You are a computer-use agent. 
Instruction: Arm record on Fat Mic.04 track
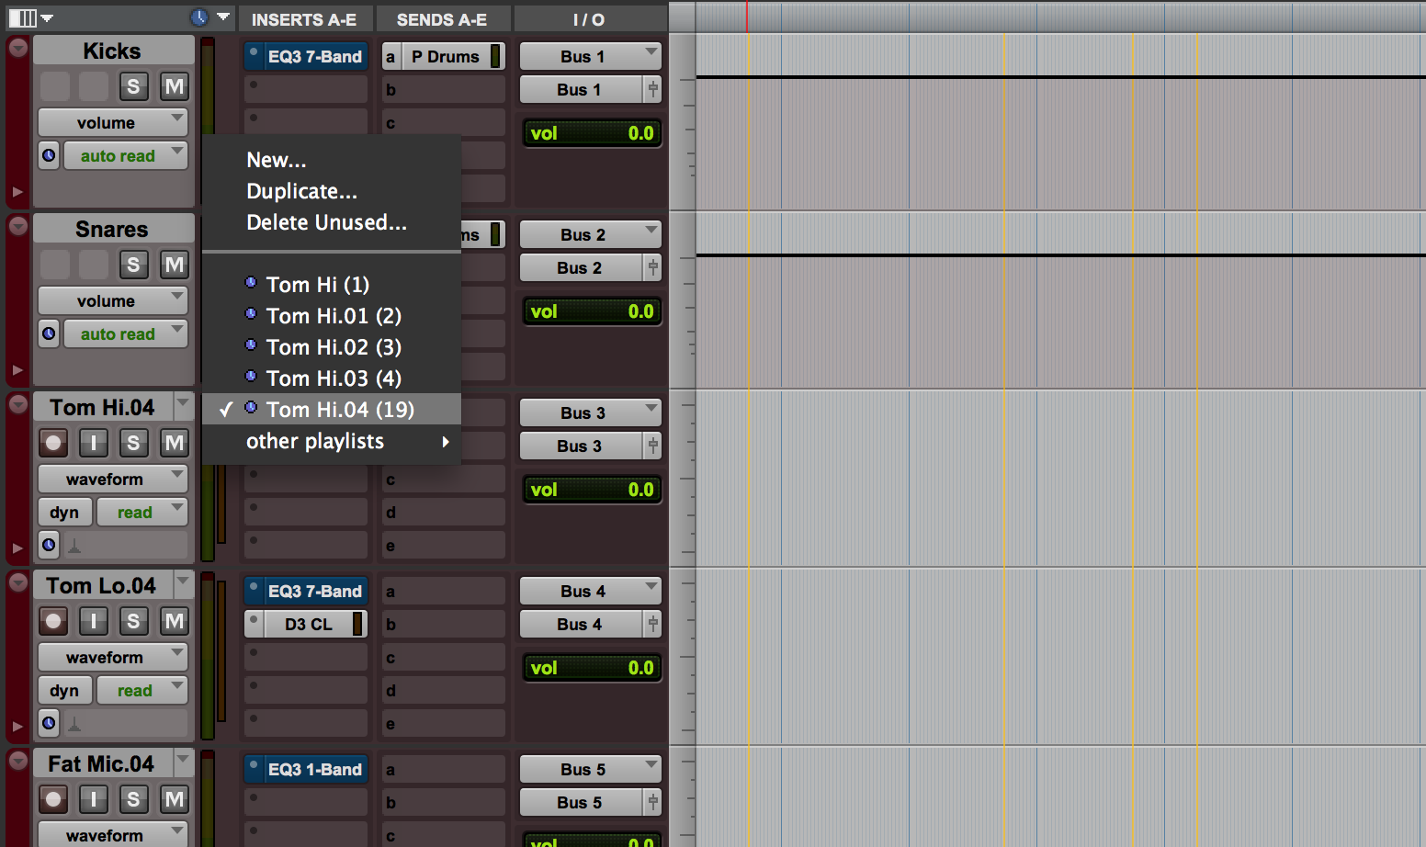53,799
